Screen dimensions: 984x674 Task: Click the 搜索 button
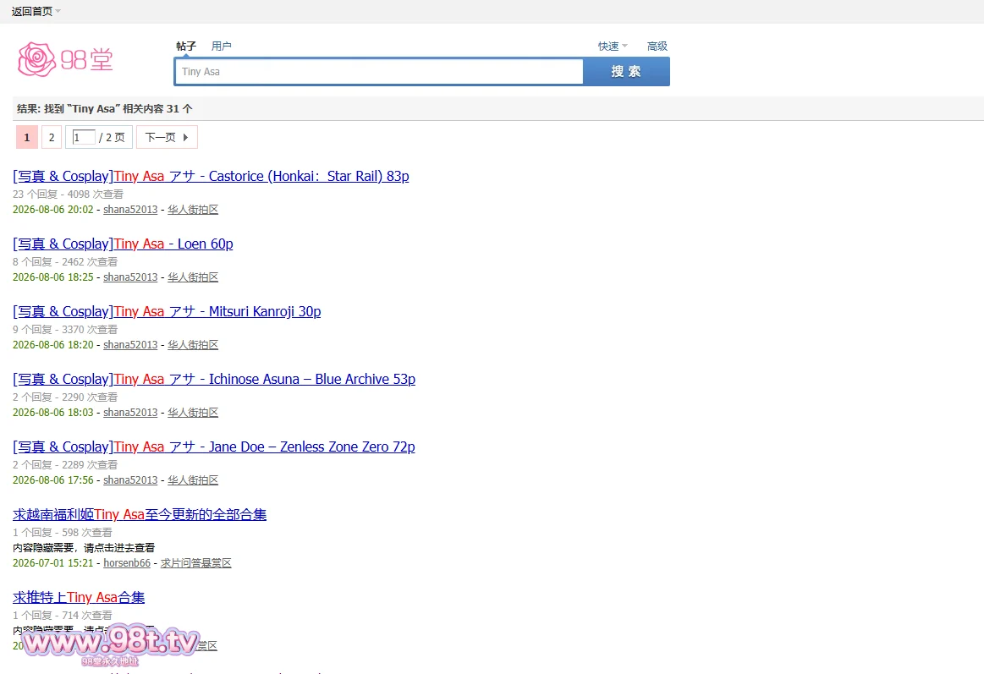click(626, 72)
